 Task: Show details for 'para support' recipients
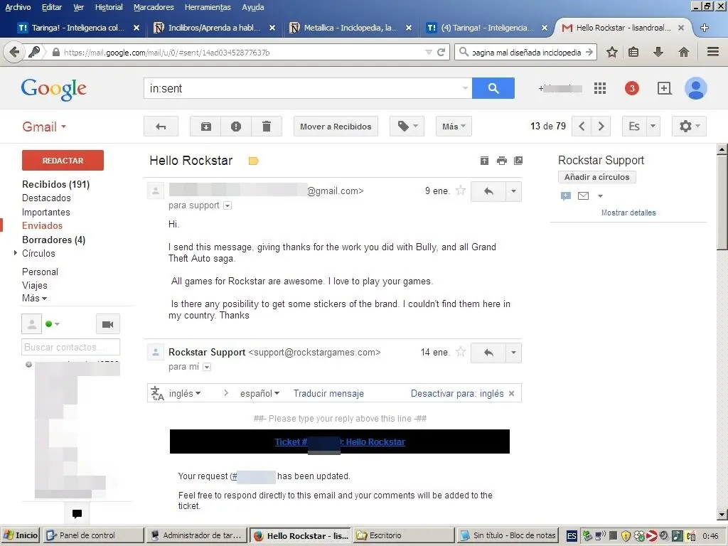(x=227, y=205)
